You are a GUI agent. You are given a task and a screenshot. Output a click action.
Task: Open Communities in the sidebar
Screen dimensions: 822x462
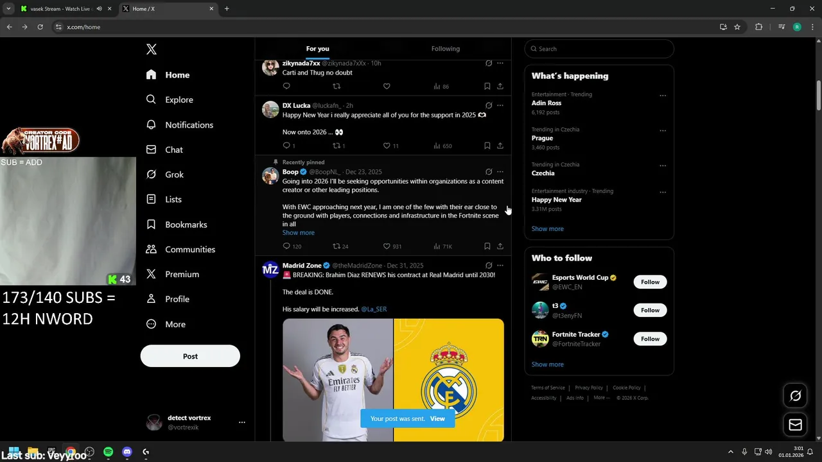coord(180,249)
